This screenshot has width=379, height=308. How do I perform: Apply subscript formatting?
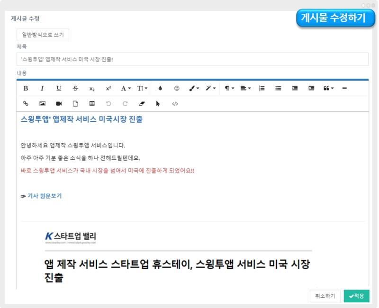(92, 89)
